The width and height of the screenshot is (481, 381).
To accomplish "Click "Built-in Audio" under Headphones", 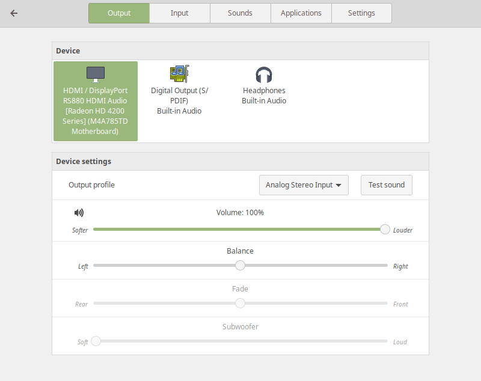I will [264, 100].
